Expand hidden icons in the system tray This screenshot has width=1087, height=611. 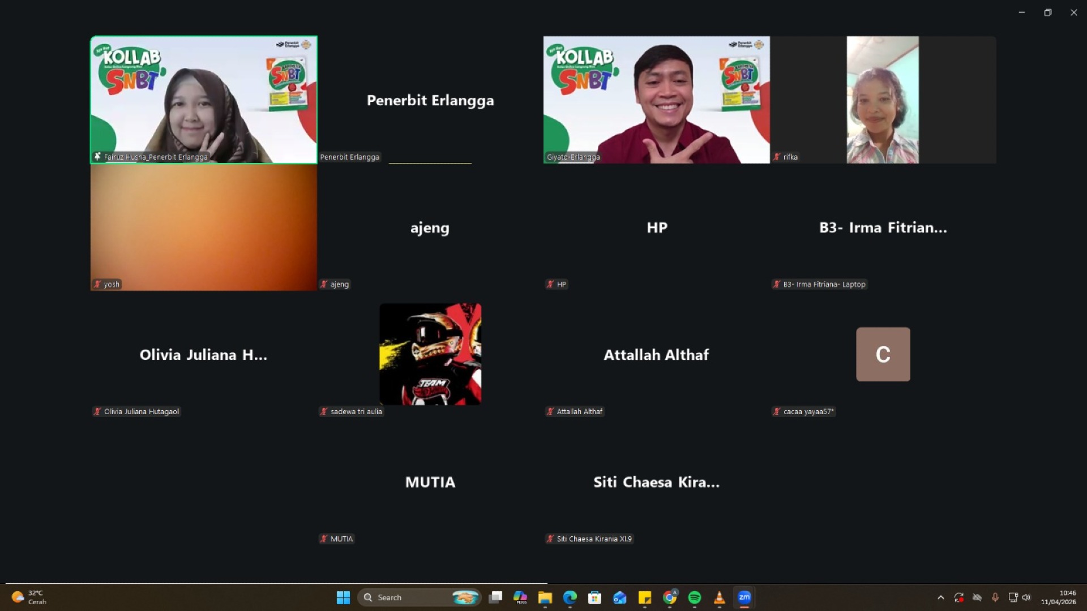pyautogui.click(x=941, y=597)
